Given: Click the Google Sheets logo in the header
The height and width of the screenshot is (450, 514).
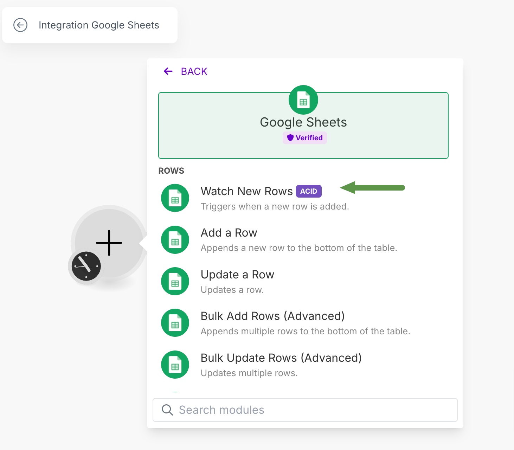Looking at the screenshot, I should (x=303, y=100).
